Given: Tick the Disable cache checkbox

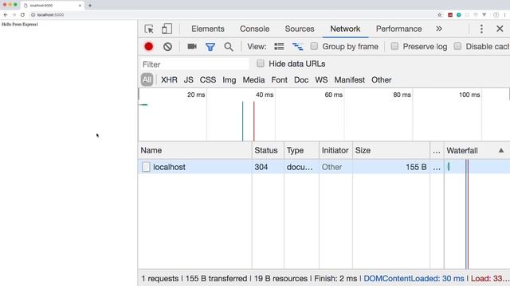Looking at the screenshot, I should (457, 46).
